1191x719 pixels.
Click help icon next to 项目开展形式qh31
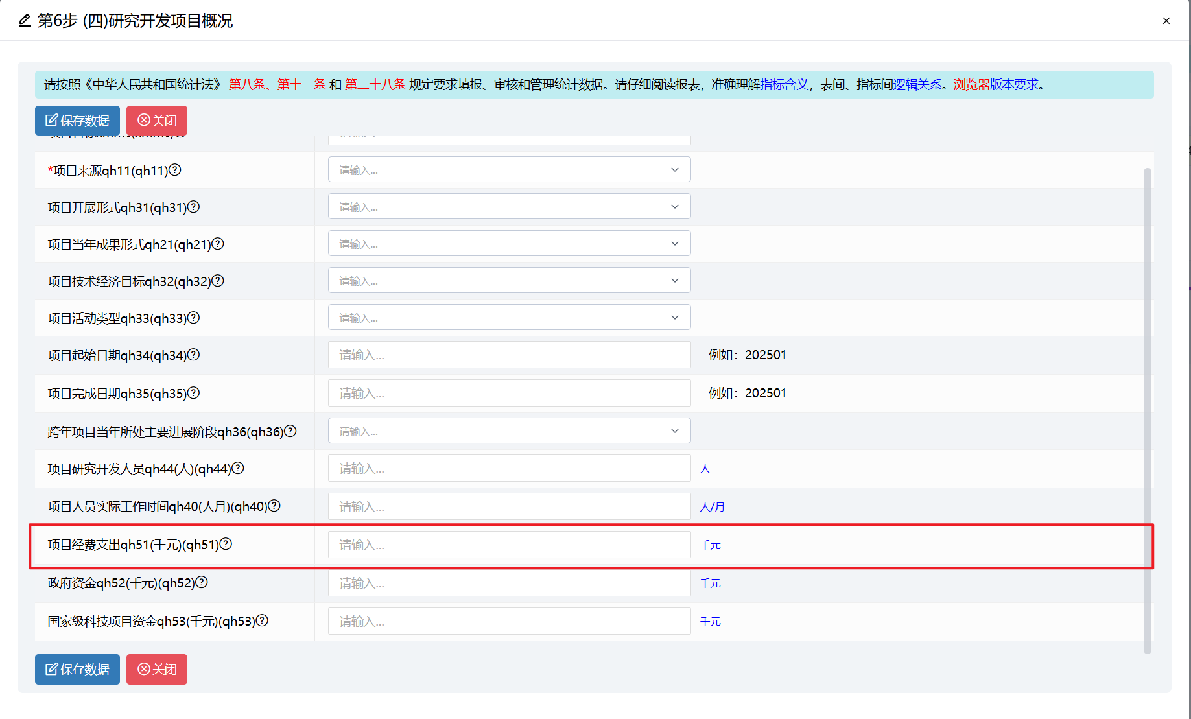click(x=193, y=207)
